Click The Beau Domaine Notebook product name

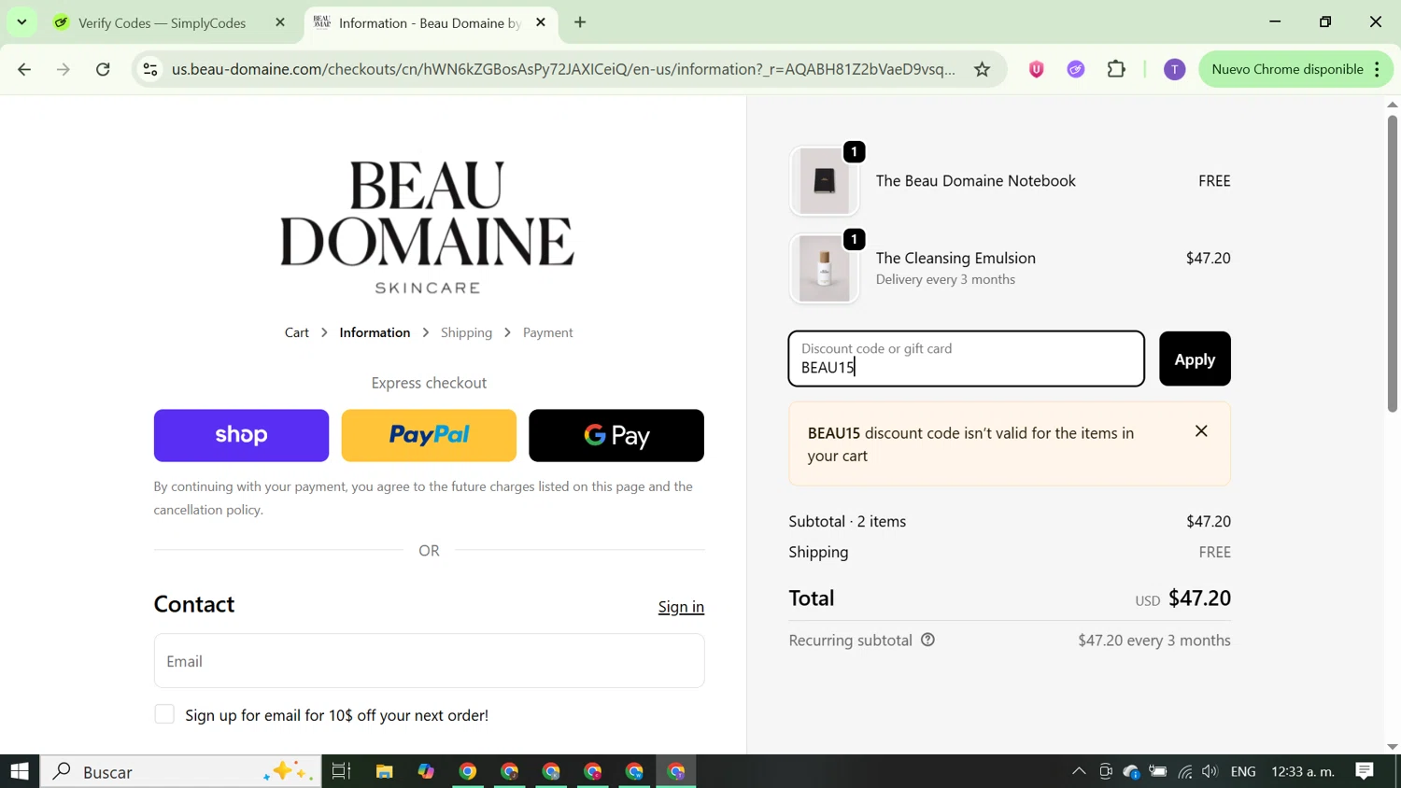975,181
